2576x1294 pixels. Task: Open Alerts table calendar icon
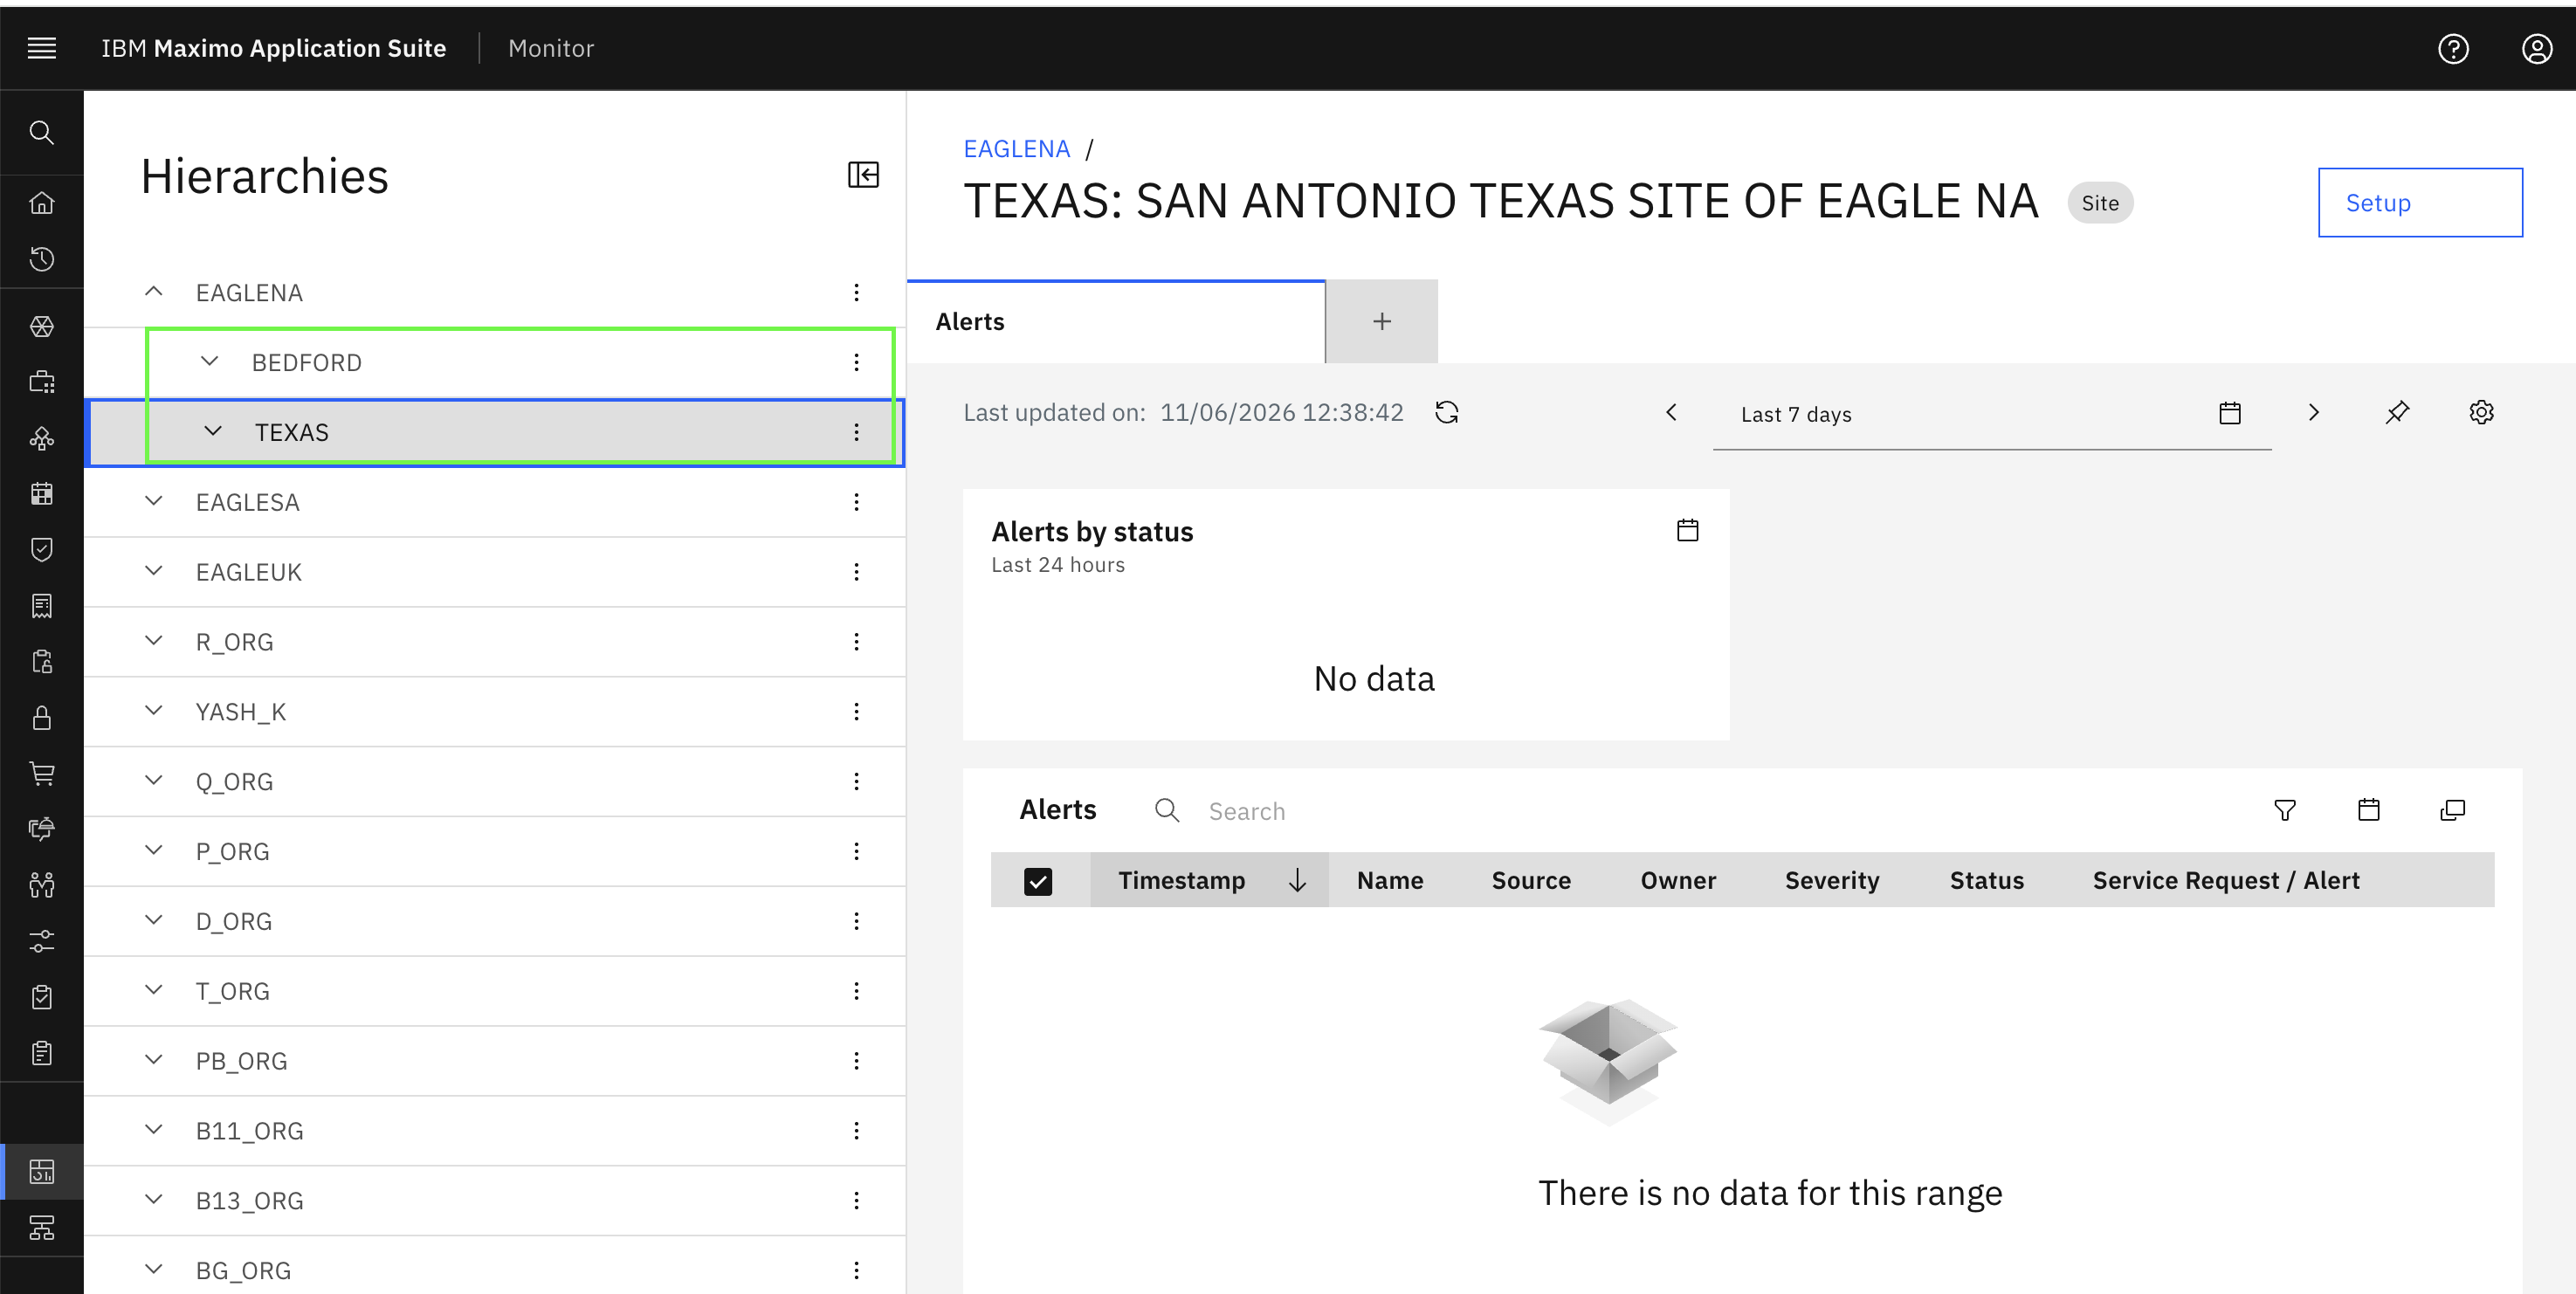point(2369,810)
